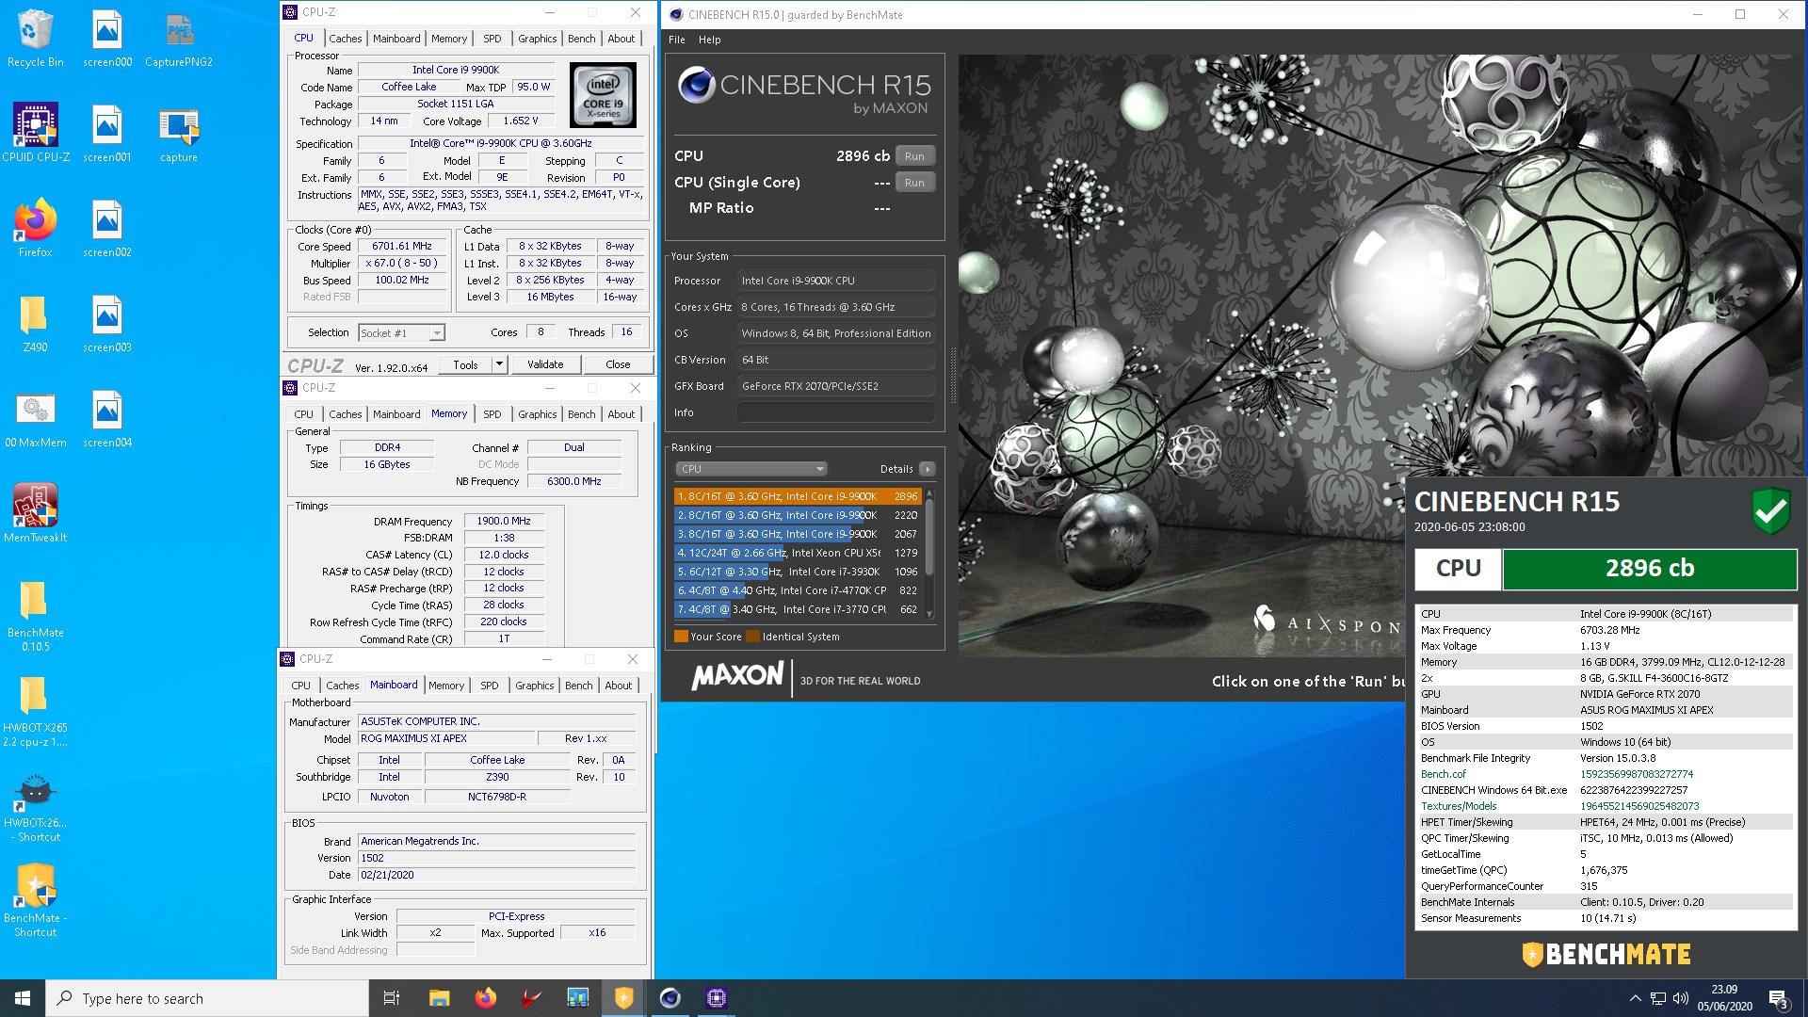1808x1017 pixels.
Task: Open CapturePNG2 desktop icon
Action: pyautogui.click(x=179, y=39)
